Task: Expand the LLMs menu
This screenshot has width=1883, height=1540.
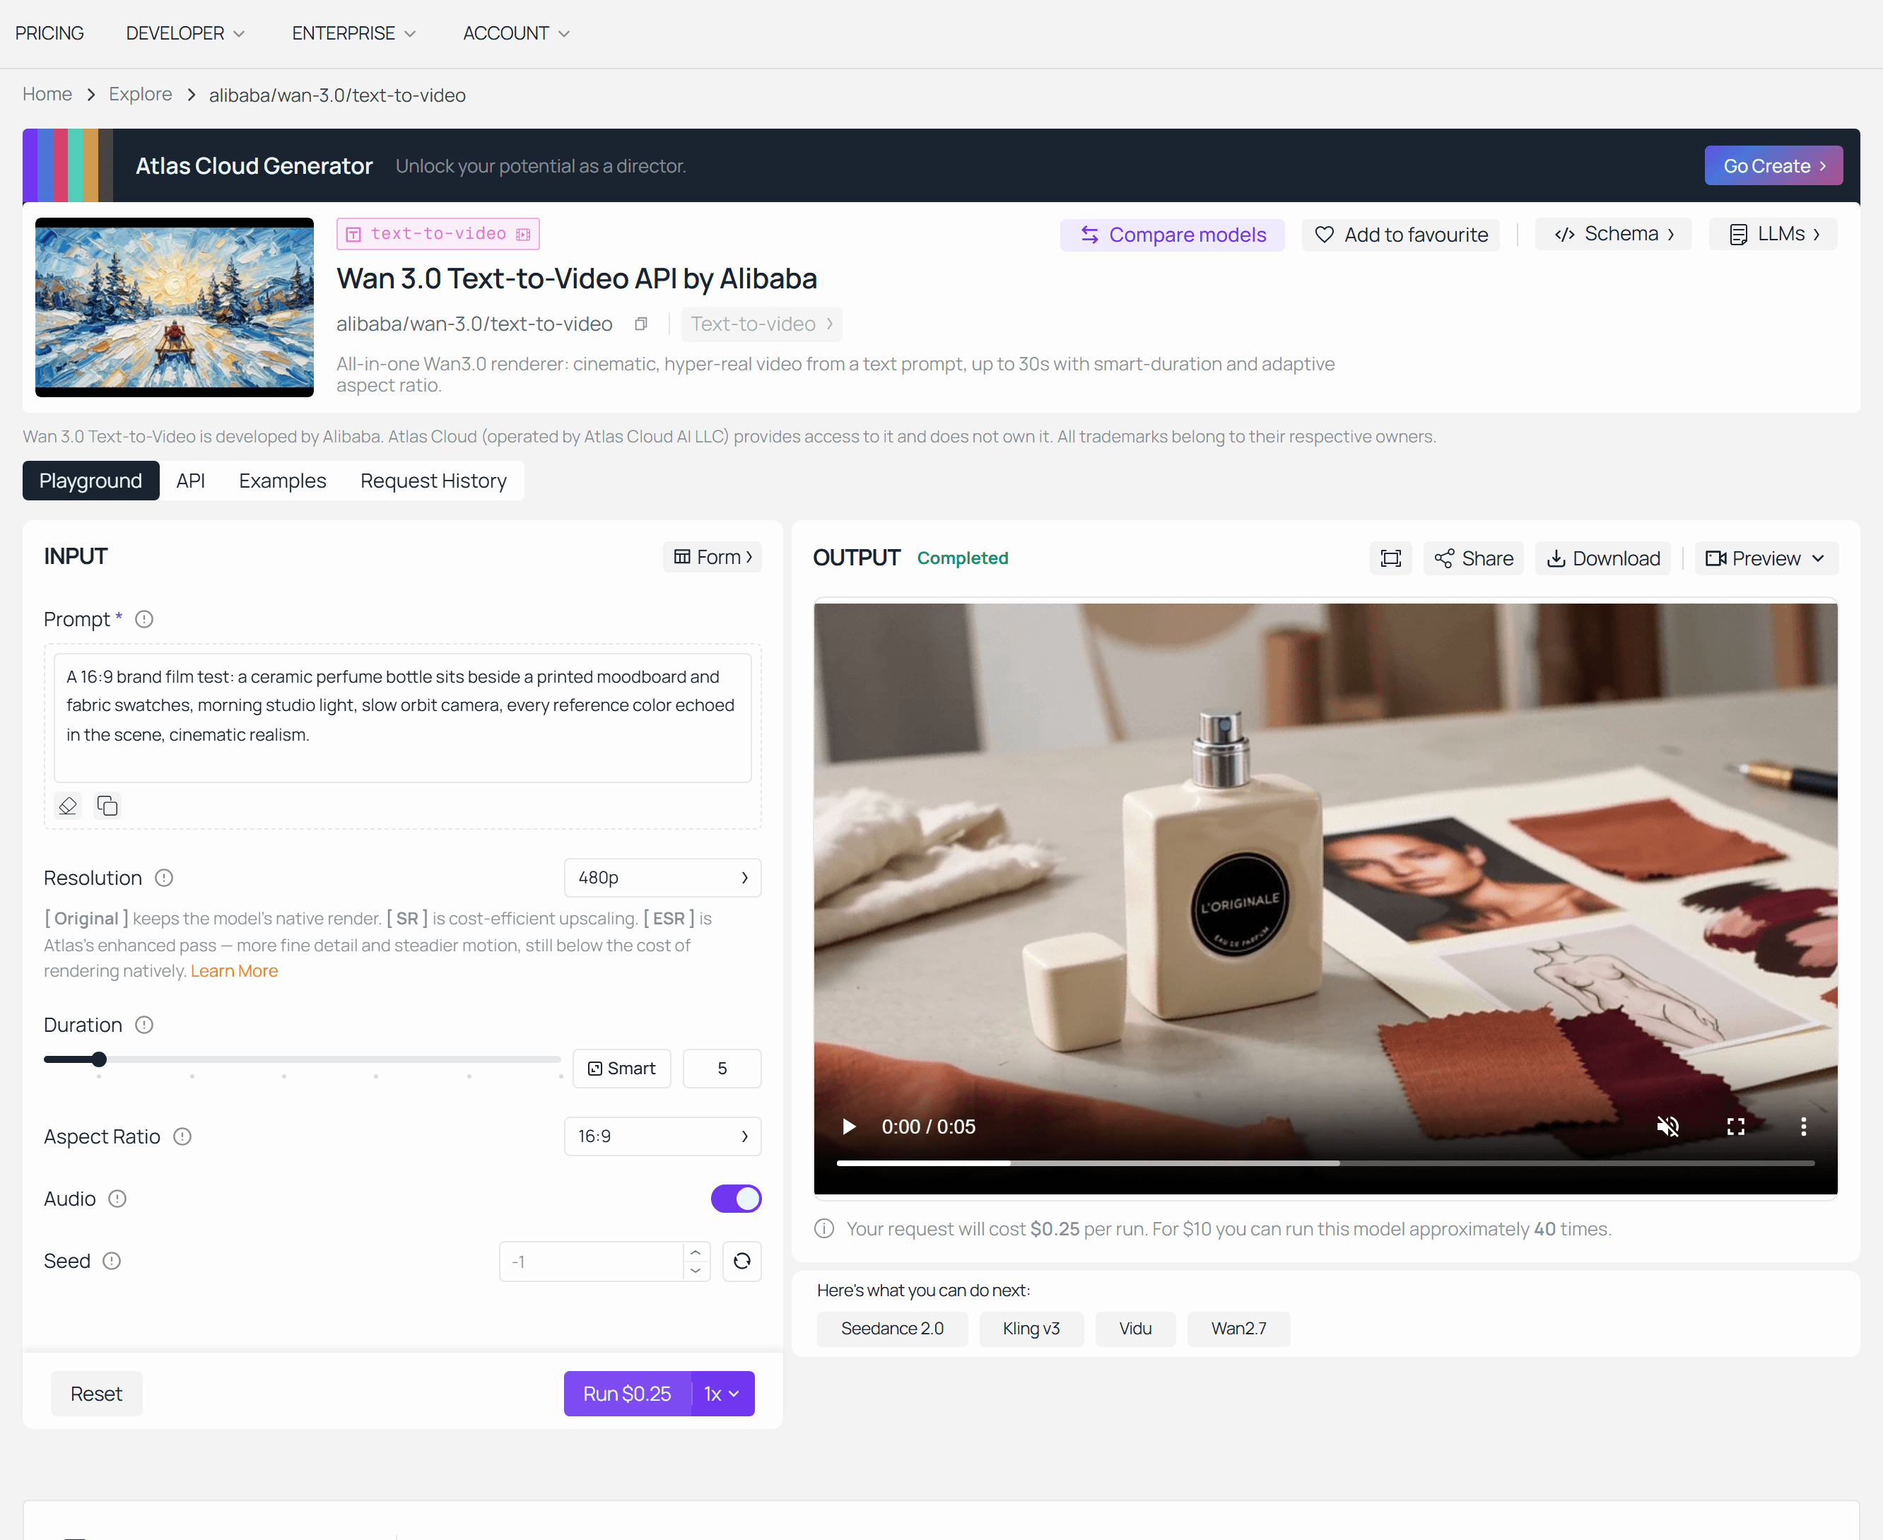Action: tap(1773, 234)
